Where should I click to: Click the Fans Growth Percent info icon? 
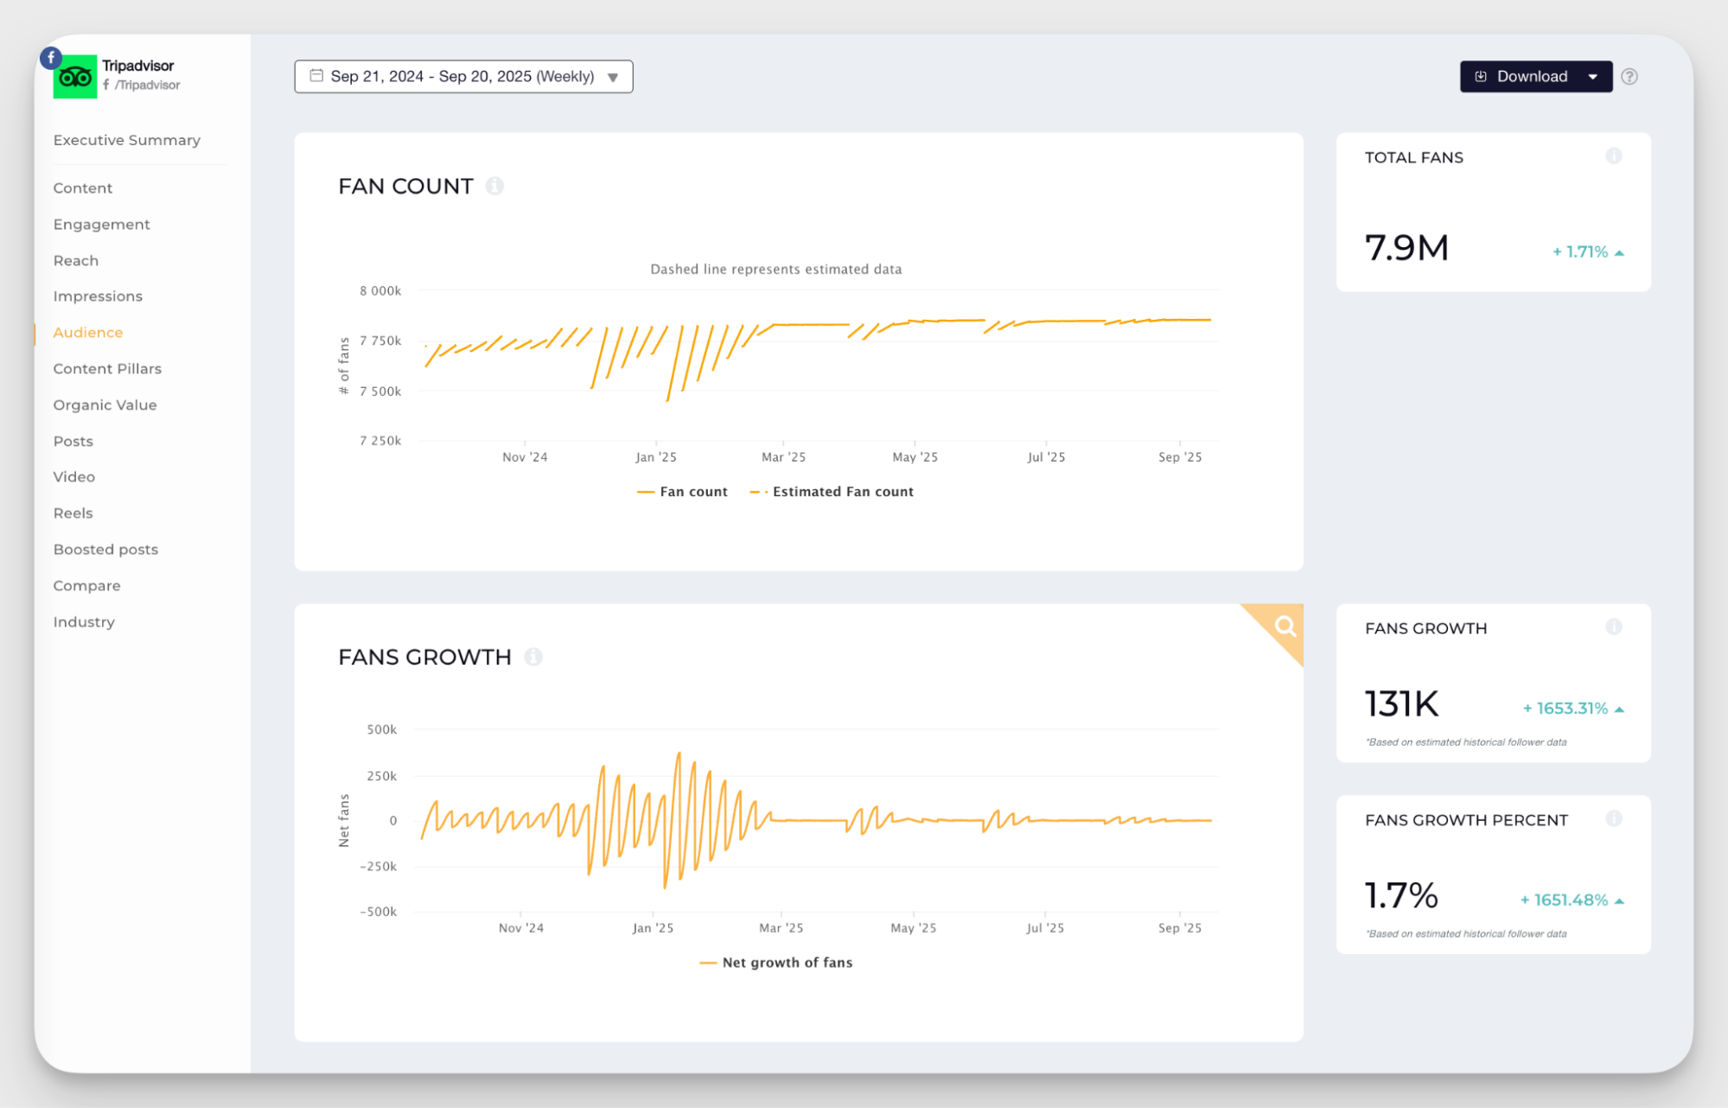pos(1613,819)
